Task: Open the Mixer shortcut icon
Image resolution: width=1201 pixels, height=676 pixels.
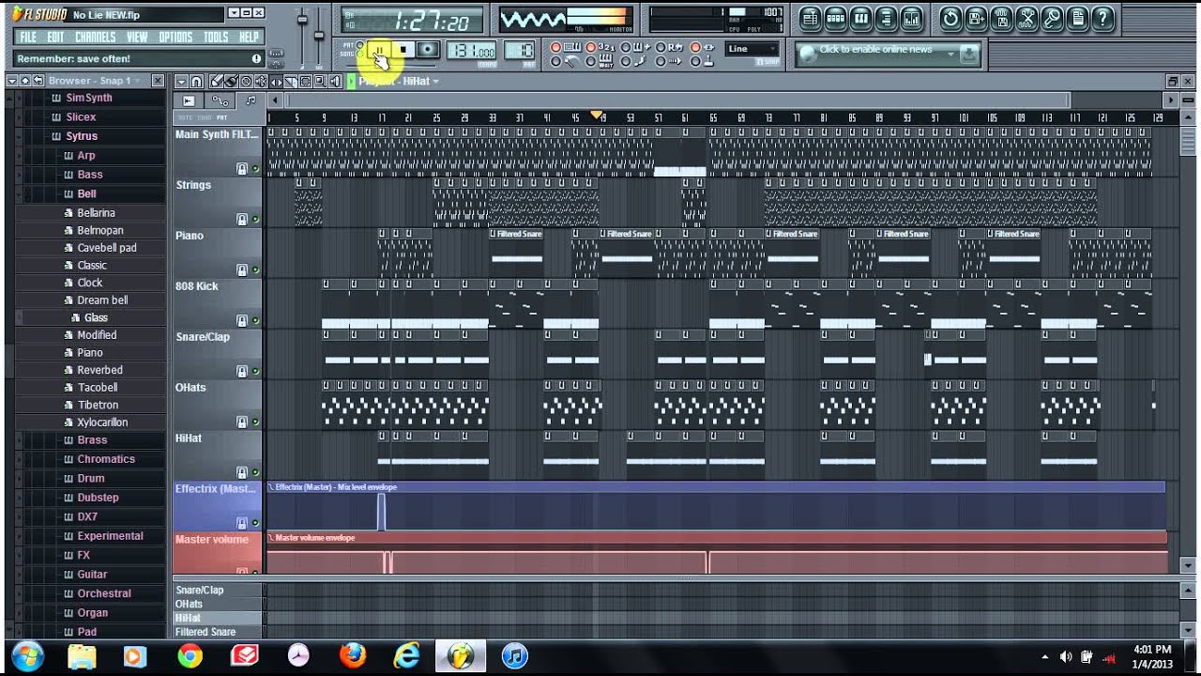Action: [911, 18]
